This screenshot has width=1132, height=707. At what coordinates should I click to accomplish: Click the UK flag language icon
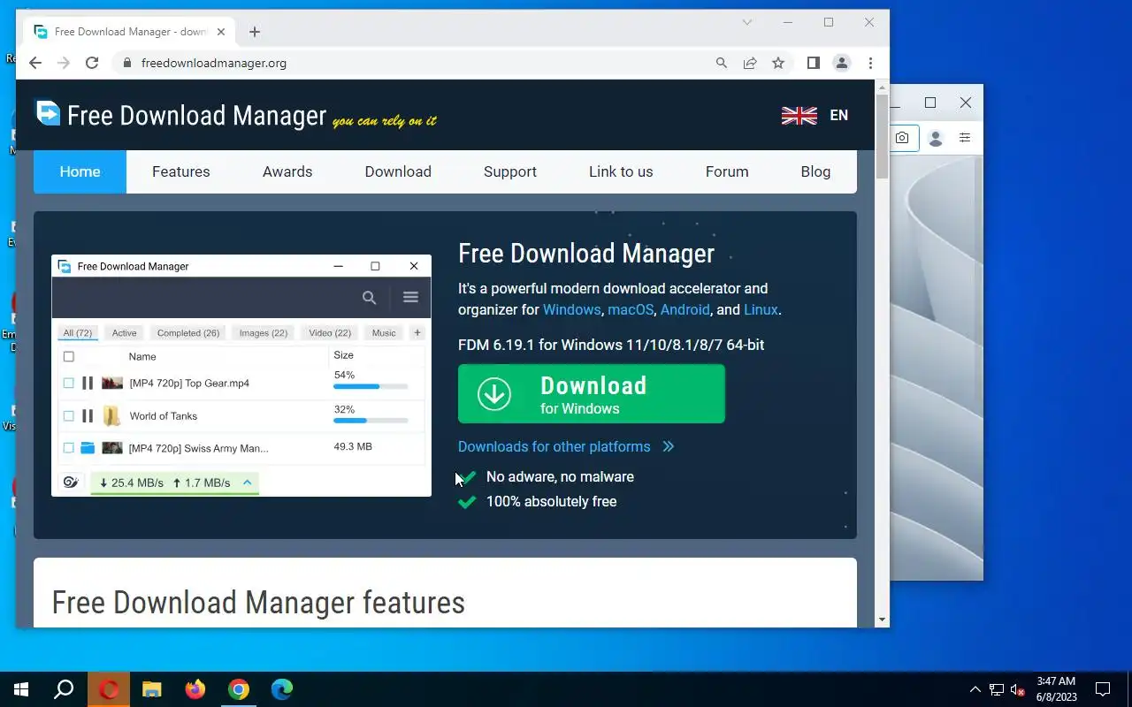(799, 116)
